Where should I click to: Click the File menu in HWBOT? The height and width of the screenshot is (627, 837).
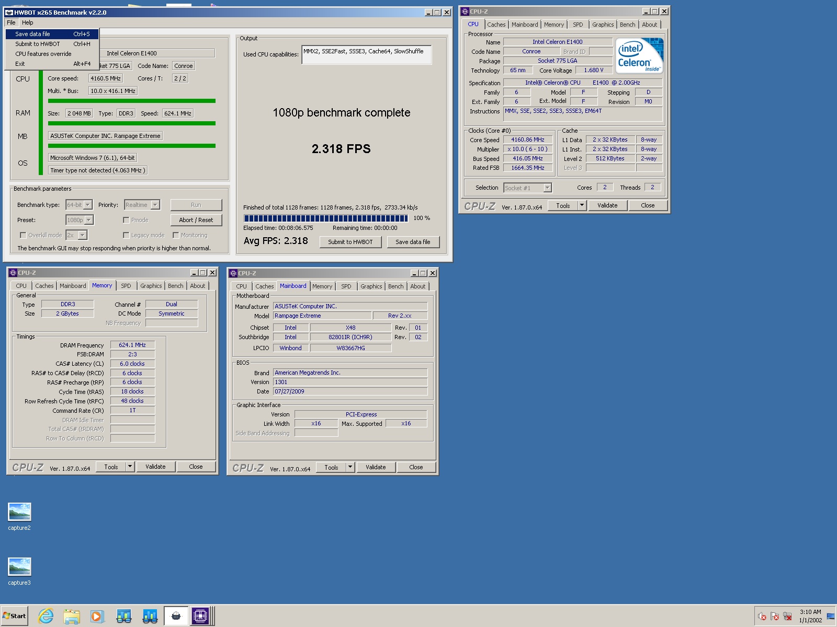tap(11, 22)
